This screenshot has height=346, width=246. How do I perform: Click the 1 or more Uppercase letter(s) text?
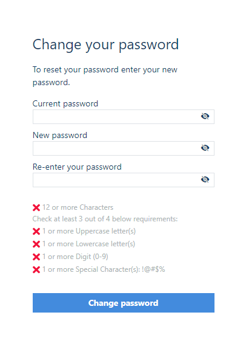click(89, 231)
